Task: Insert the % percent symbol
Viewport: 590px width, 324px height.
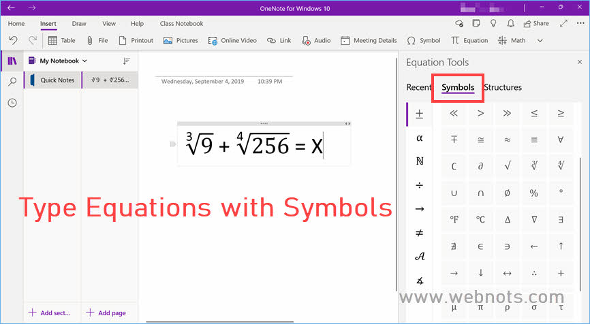Action: 534,193
